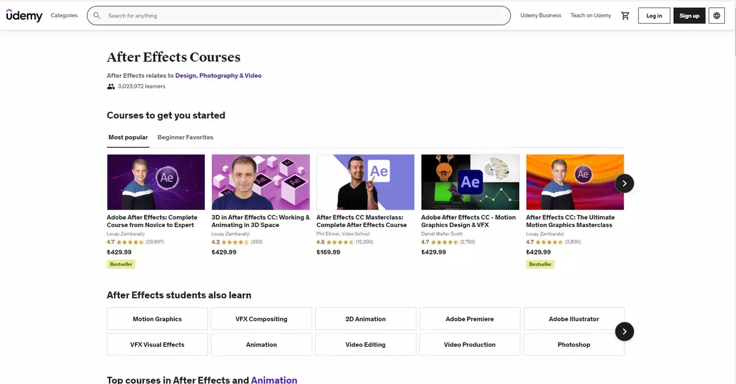This screenshot has height=384, width=736.
Task: Select the Video Editing topic button
Action: coord(366,345)
